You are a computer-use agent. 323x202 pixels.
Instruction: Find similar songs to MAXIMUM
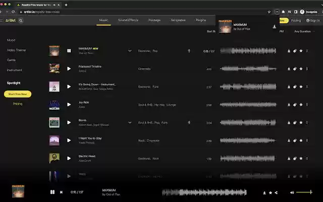click(295, 51)
